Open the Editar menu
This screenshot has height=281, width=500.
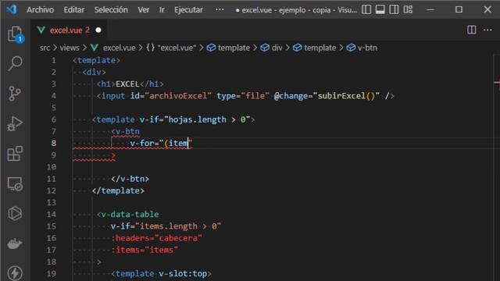tap(74, 10)
